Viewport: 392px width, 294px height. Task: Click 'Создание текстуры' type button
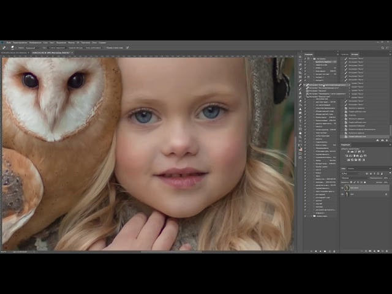coord(75,48)
